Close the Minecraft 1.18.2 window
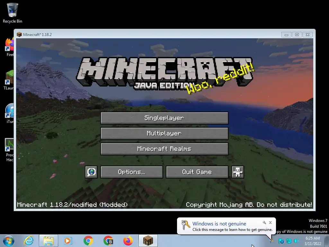This screenshot has width=329, height=247. tap(307, 35)
